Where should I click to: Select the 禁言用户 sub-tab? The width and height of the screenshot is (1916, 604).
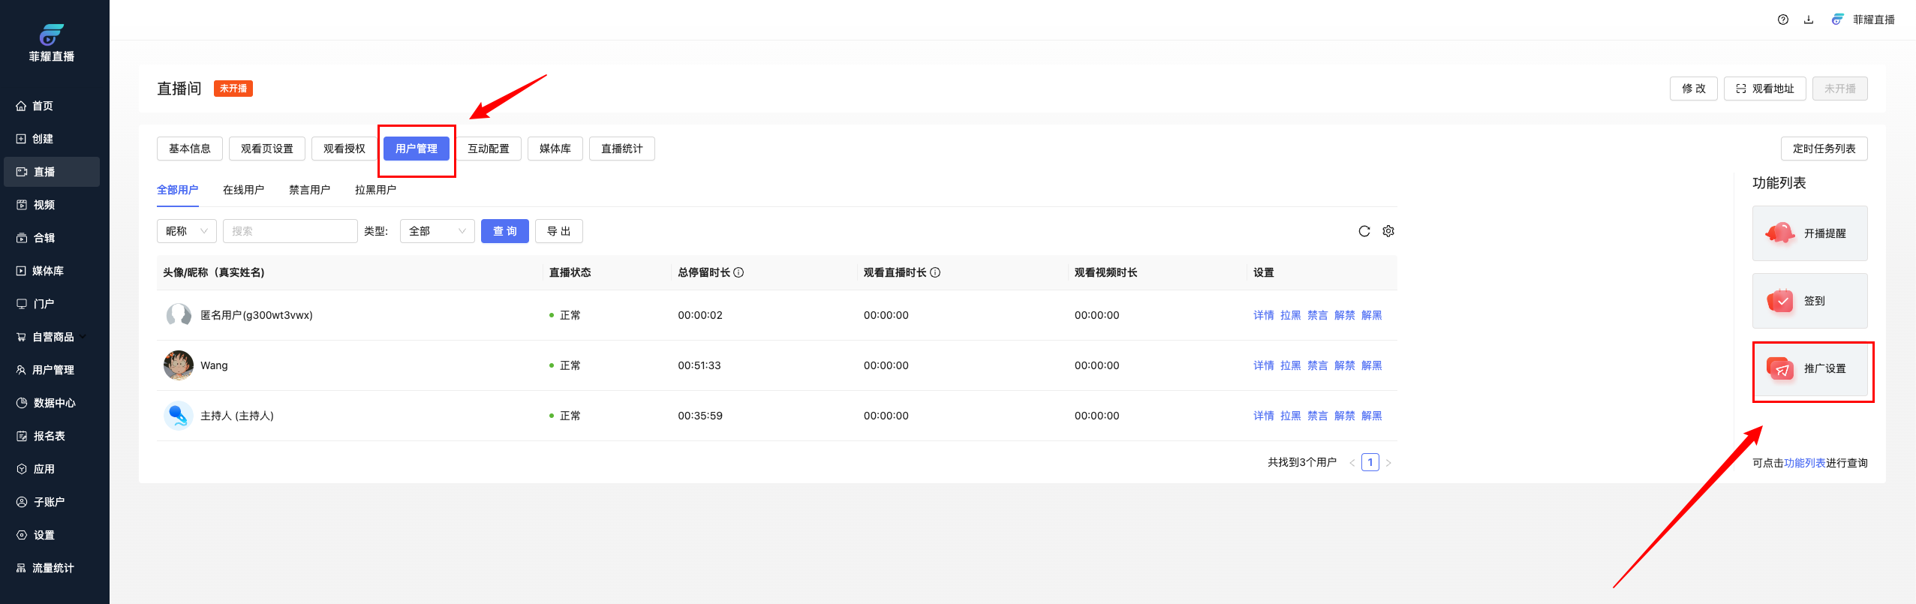coord(309,190)
